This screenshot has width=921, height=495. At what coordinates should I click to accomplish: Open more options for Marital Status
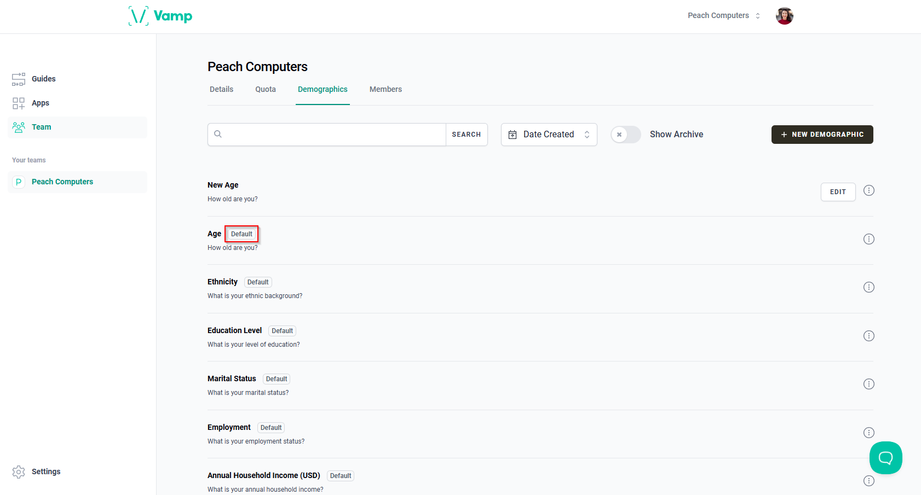pos(868,384)
